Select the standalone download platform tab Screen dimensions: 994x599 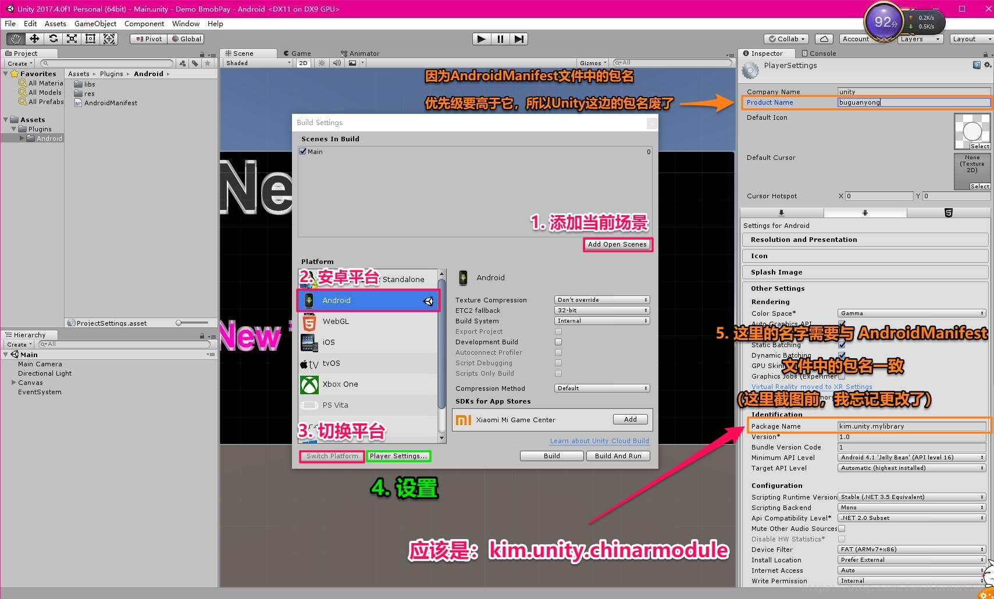(x=781, y=213)
